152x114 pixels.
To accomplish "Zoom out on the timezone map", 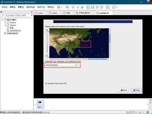I will 47,56.
